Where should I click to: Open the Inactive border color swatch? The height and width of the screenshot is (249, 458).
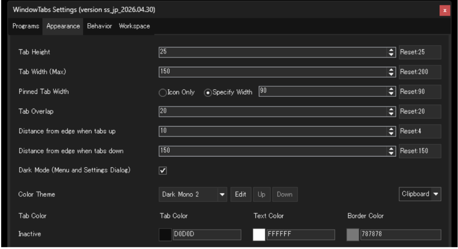tap(353, 234)
